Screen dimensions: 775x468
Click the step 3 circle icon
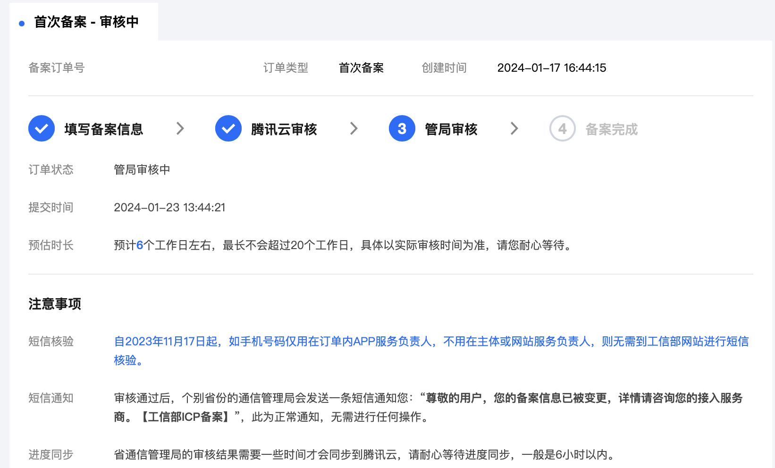[x=402, y=128]
